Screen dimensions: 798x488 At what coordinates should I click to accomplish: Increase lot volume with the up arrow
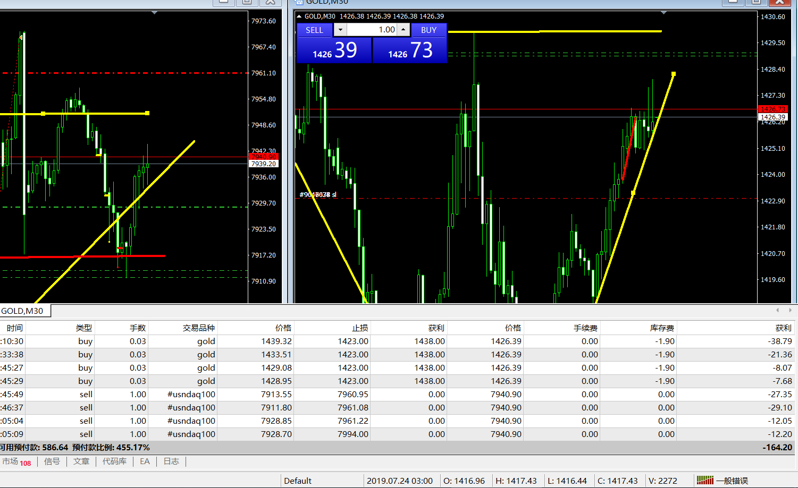pyautogui.click(x=404, y=30)
